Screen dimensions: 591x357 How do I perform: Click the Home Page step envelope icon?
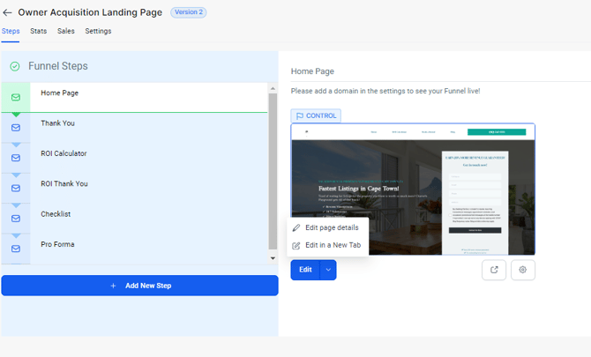pyautogui.click(x=16, y=97)
